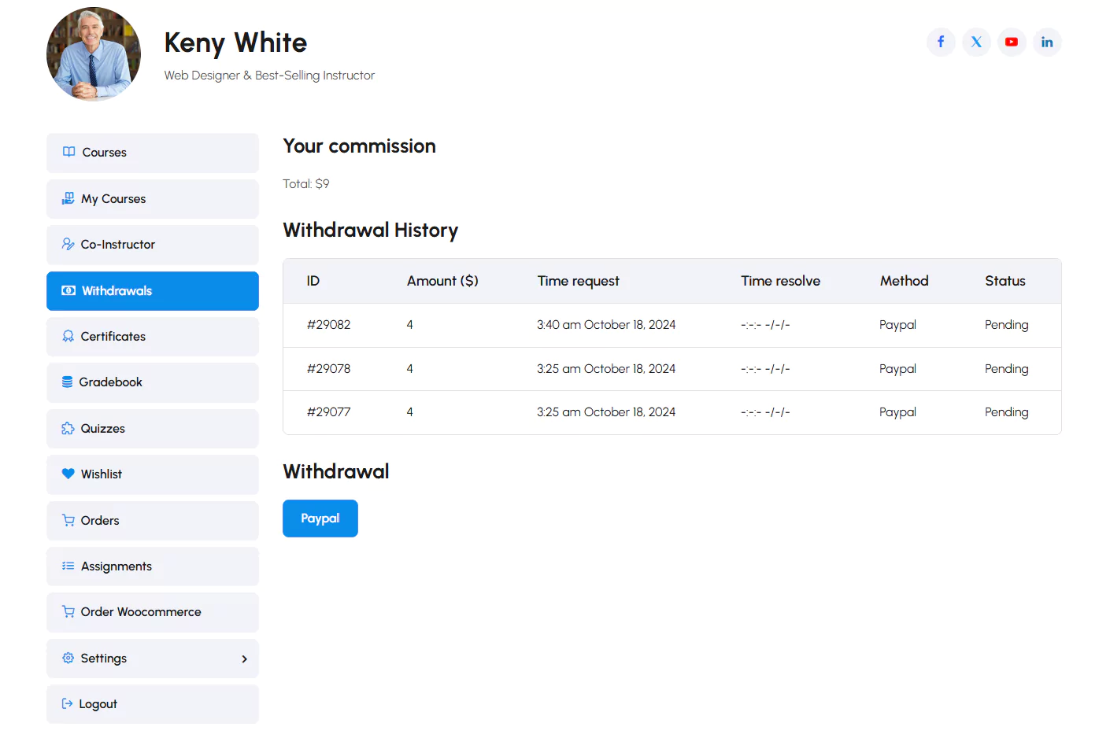Click the ID column header
1110x738 pixels.
313,281
